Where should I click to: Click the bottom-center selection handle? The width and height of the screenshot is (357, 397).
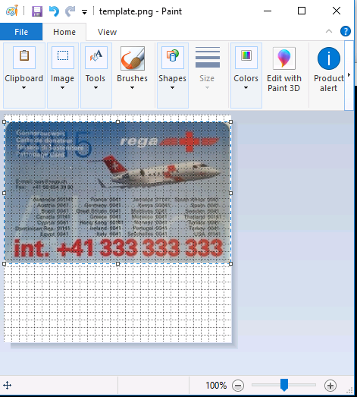(117, 264)
